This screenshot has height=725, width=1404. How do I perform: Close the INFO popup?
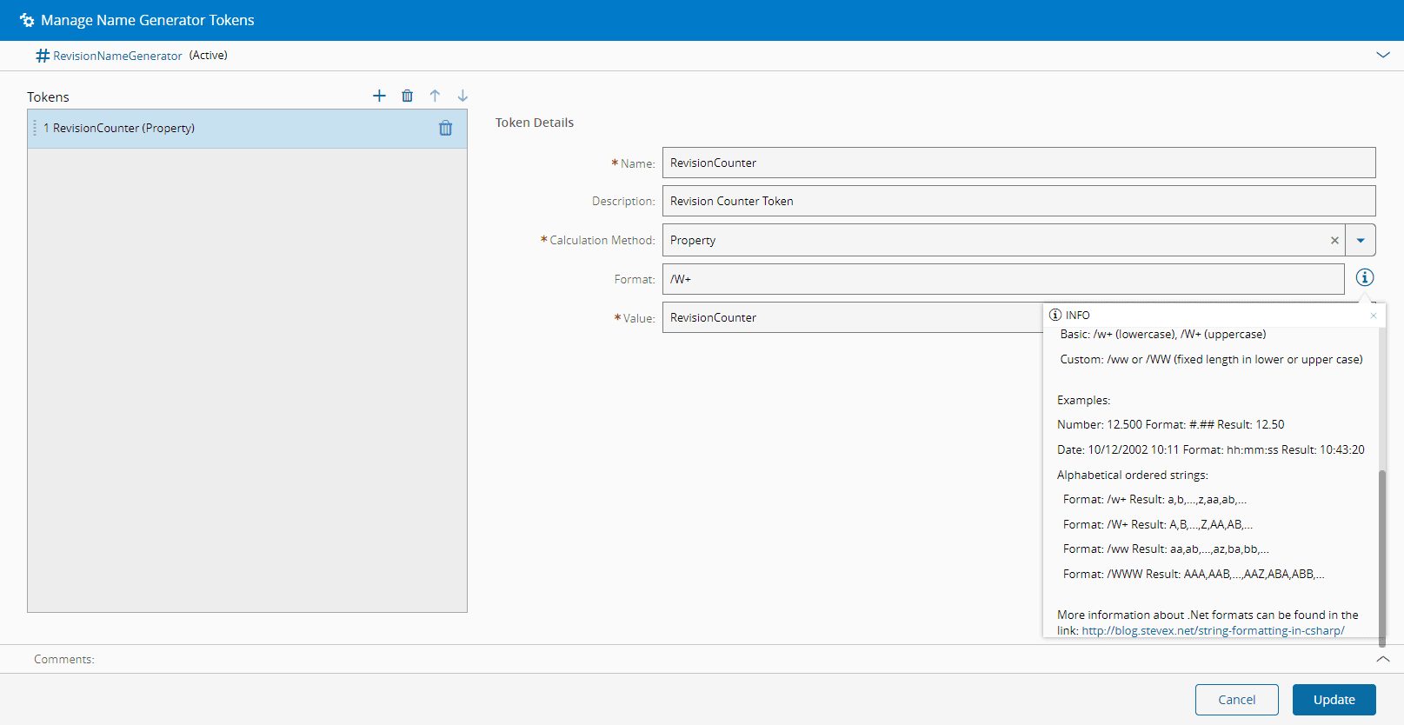click(x=1374, y=316)
